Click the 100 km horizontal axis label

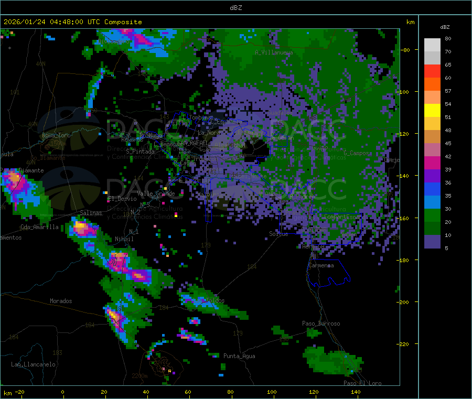point(272,392)
